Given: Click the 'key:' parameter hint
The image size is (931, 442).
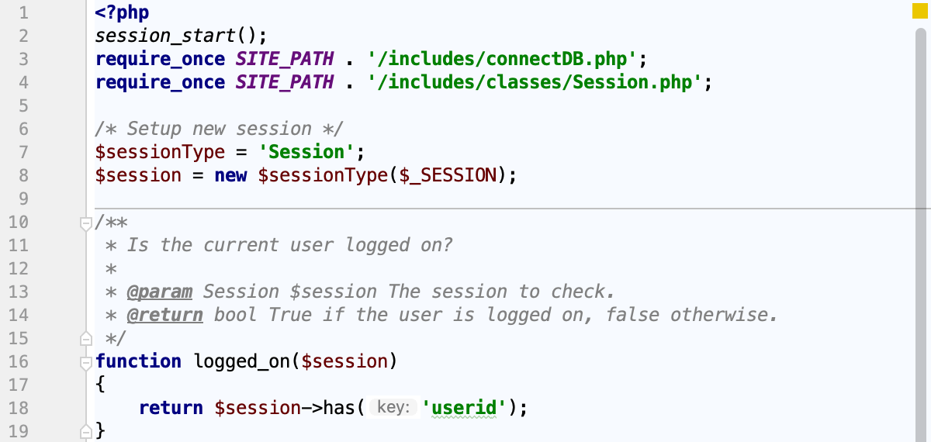Looking at the screenshot, I should [x=393, y=408].
